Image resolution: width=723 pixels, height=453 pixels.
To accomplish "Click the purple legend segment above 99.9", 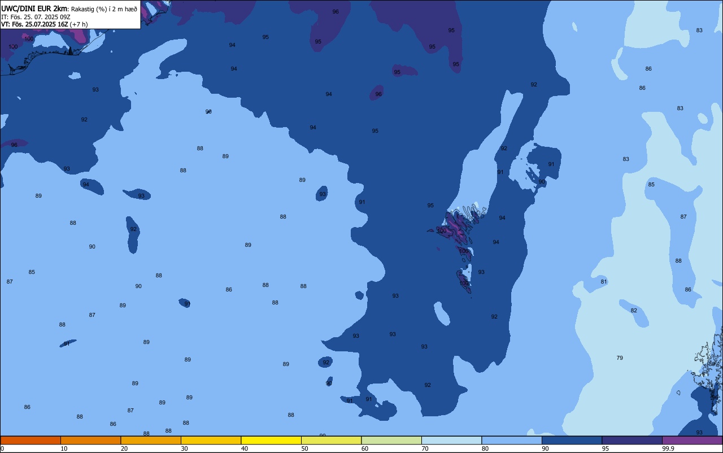I will [x=692, y=440].
